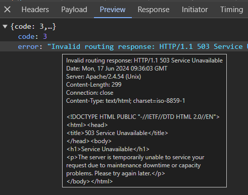Click the 'Date: Mon, 17 Jun 2024' tooltip line
This screenshot has height=195, width=248.
tap(117, 69)
